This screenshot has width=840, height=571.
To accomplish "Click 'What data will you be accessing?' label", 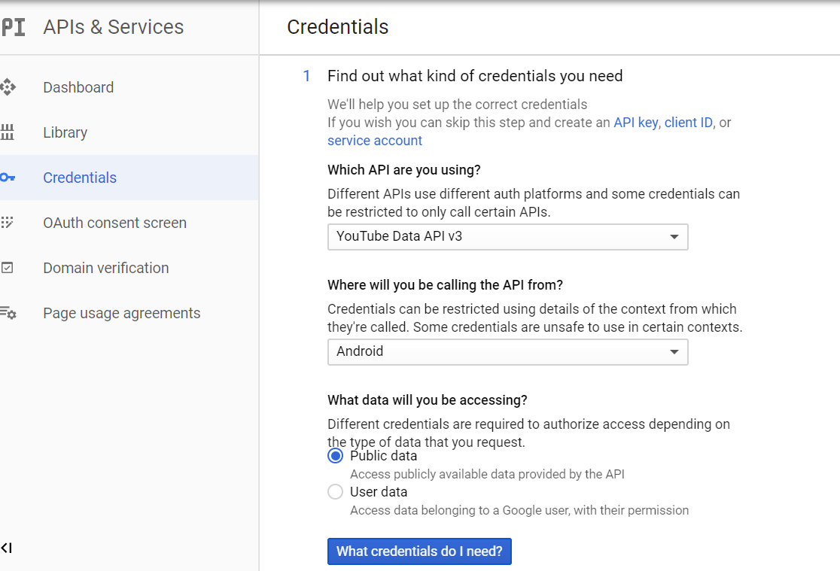I will tap(427, 400).
